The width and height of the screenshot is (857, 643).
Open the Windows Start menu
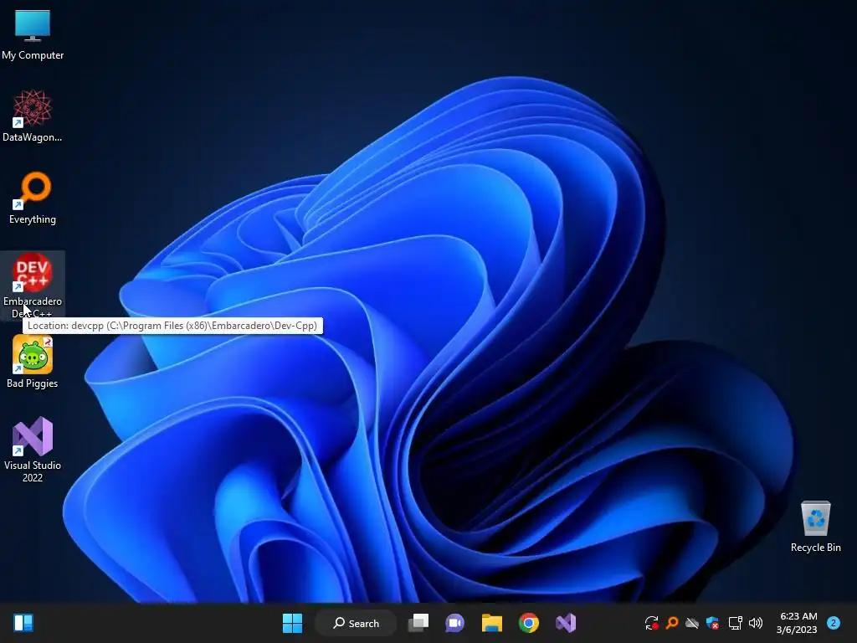(x=292, y=623)
